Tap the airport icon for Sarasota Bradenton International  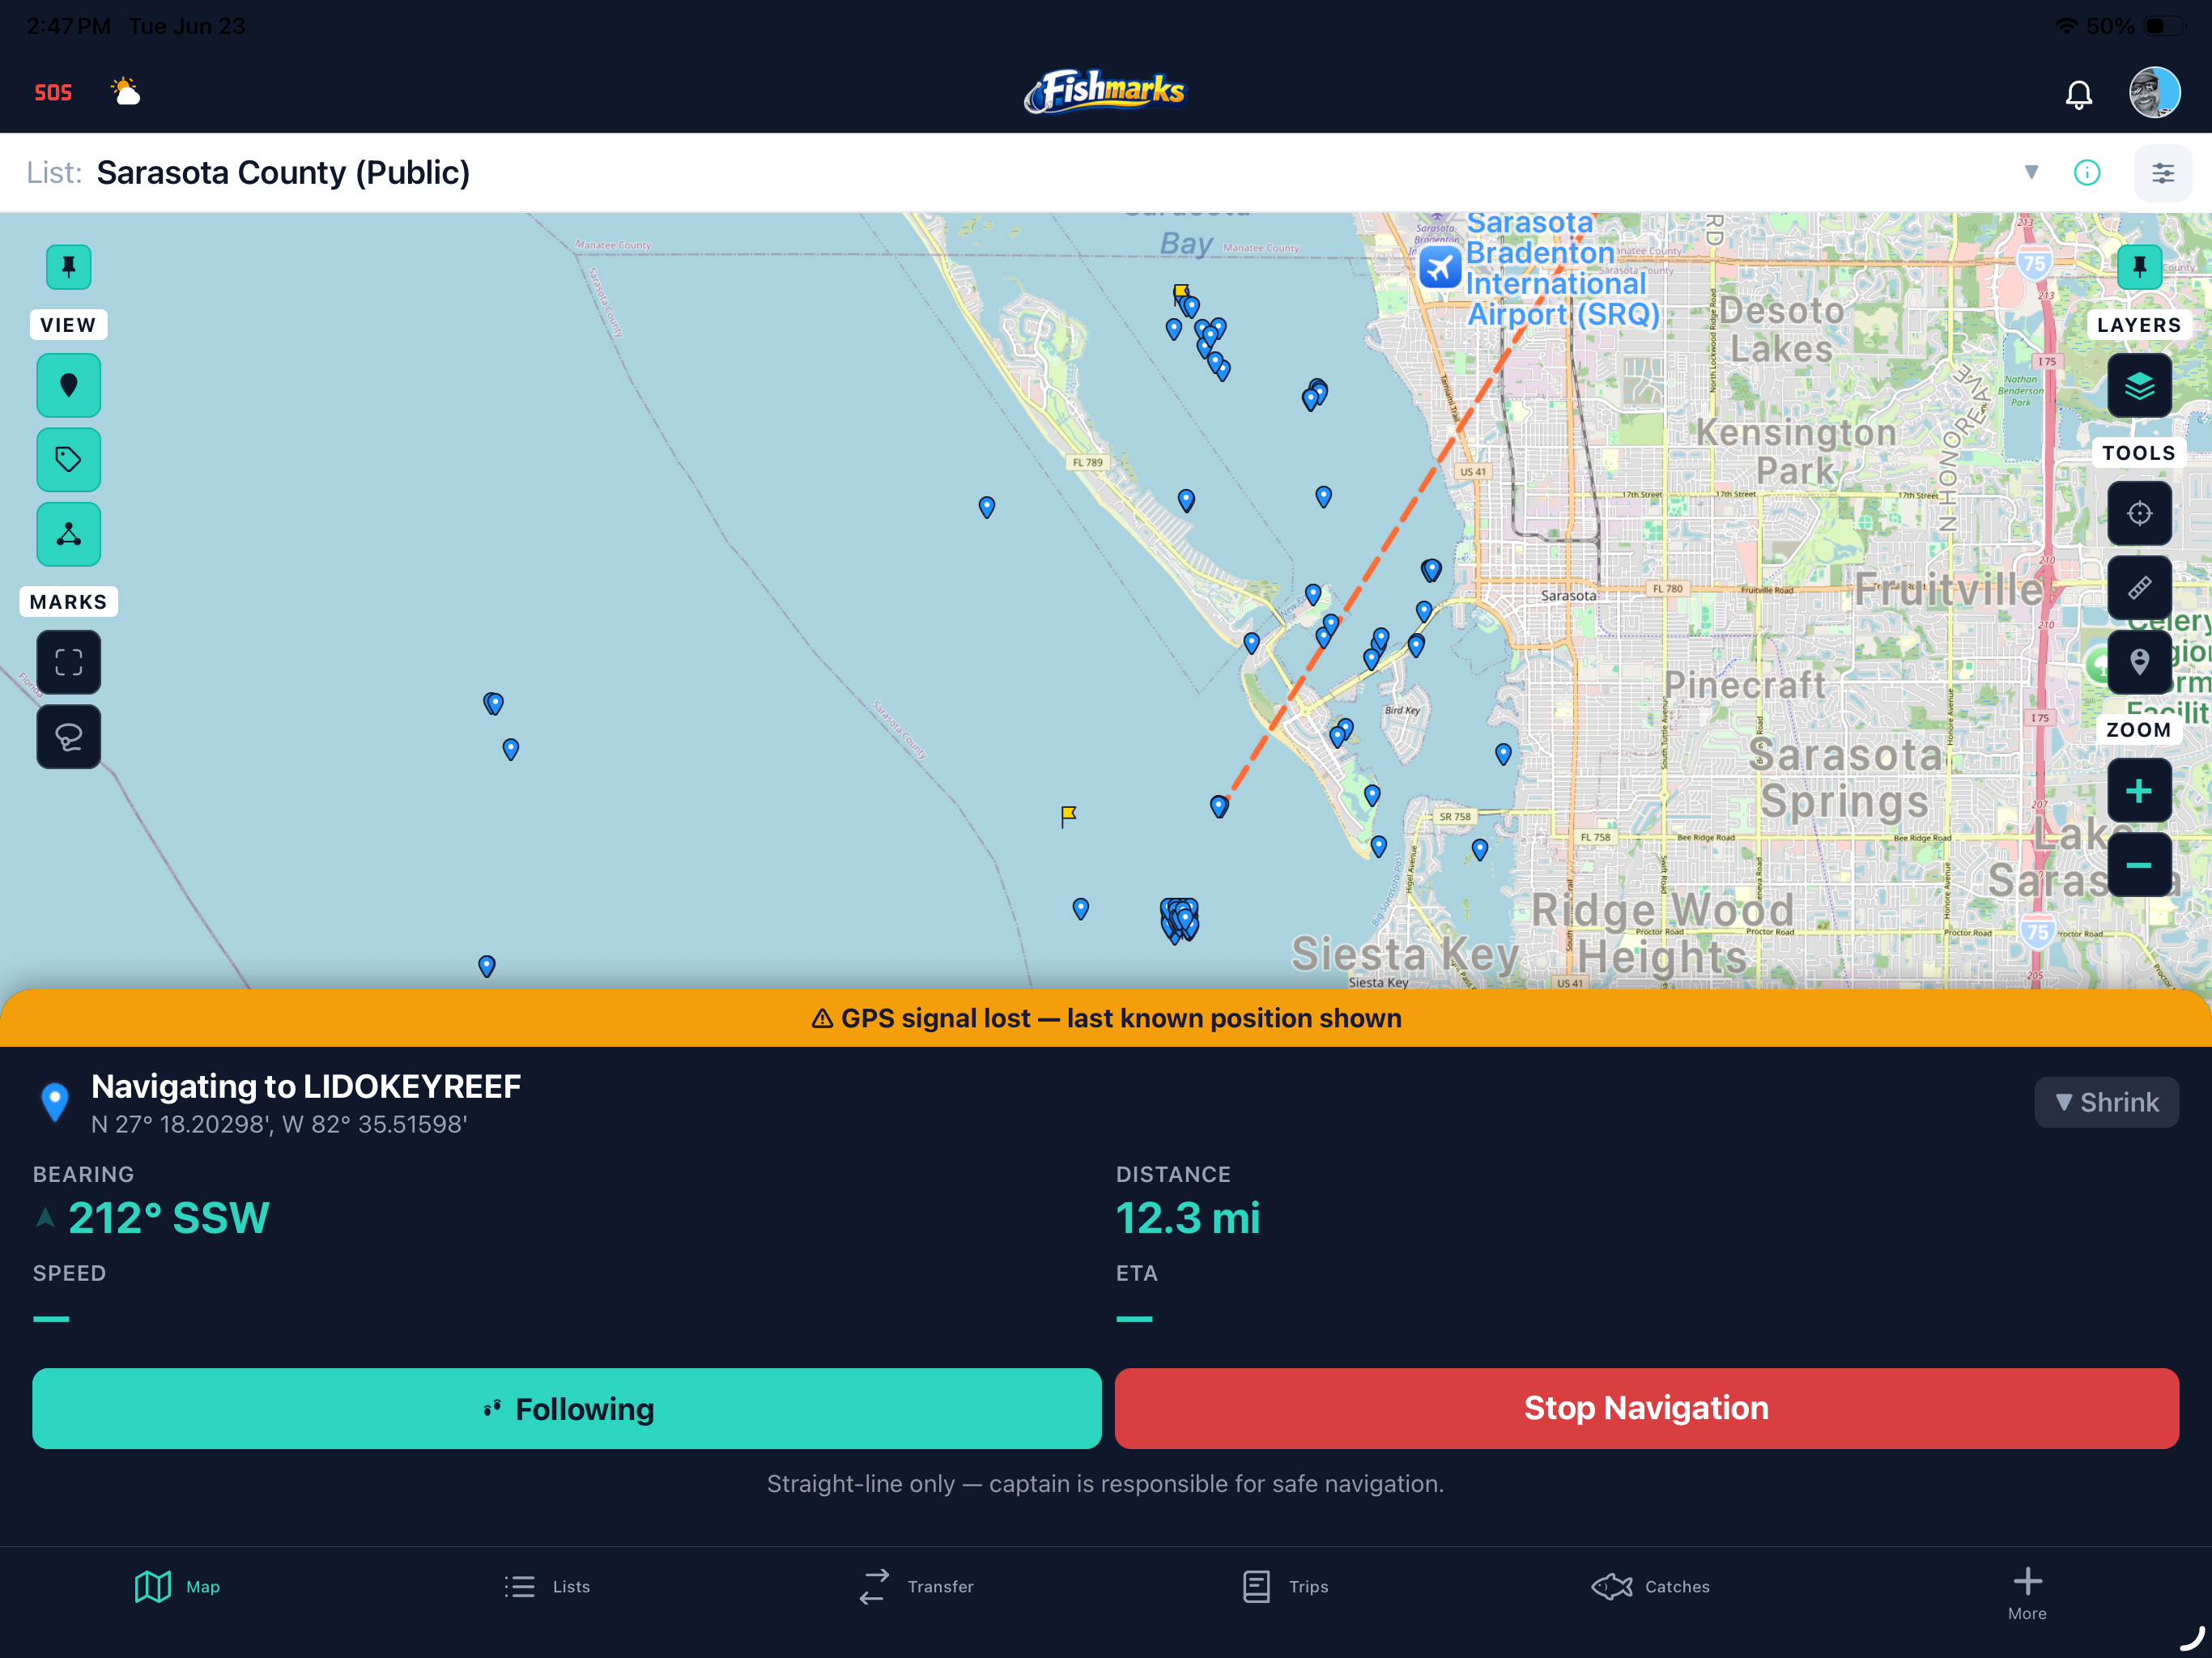(1440, 267)
